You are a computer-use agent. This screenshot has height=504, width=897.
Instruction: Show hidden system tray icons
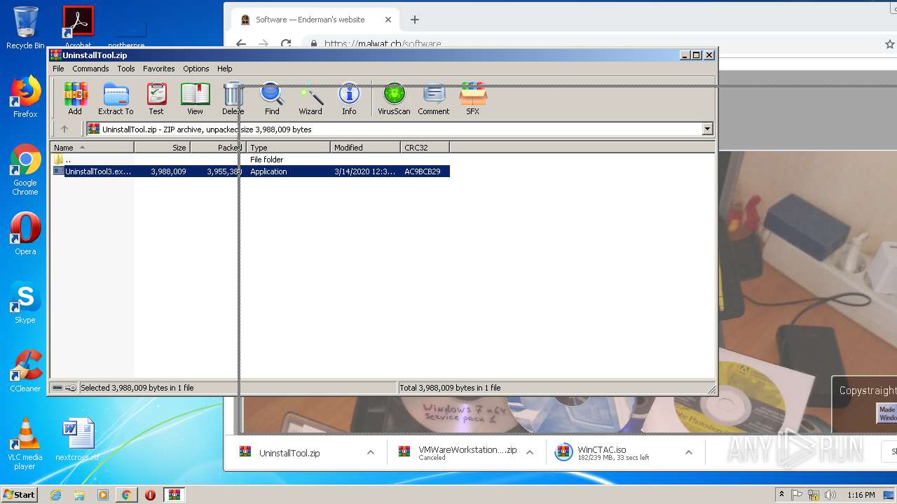[781, 495]
